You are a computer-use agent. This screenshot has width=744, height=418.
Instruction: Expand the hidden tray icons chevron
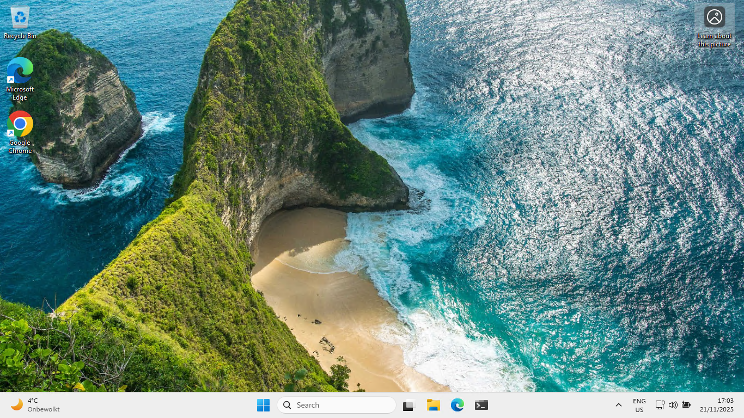pos(618,405)
